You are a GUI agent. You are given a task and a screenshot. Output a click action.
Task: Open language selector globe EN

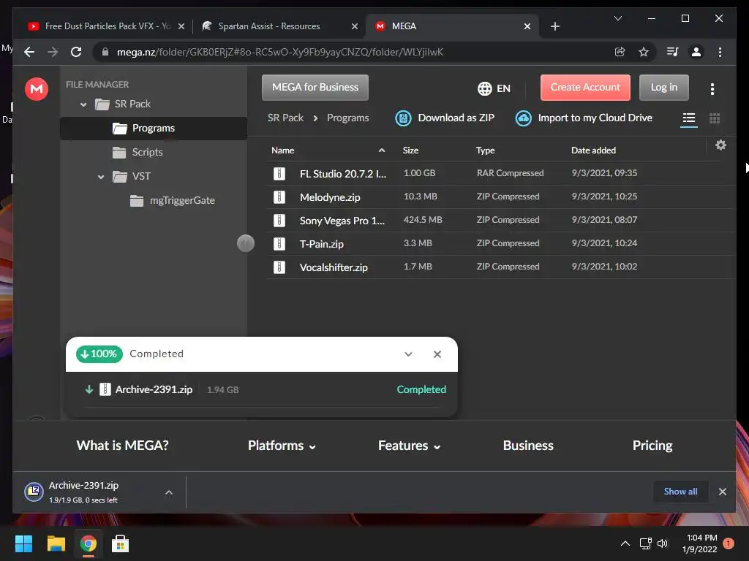click(x=494, y=88)
